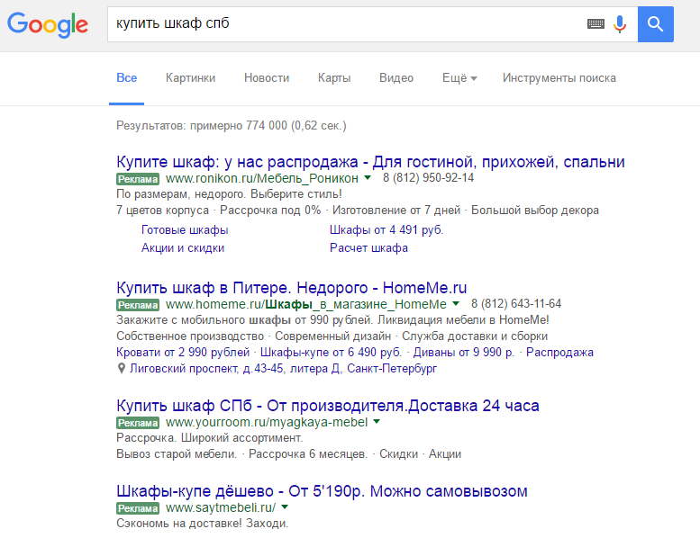This screenshot has height=538, width=700.
Task: Open Готовые шкафы sitelink
Action: coord(185,230)
